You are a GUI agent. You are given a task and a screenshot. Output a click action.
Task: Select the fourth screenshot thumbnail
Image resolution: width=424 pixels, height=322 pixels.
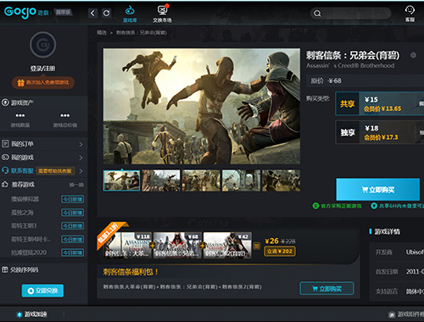click(241, 180)
